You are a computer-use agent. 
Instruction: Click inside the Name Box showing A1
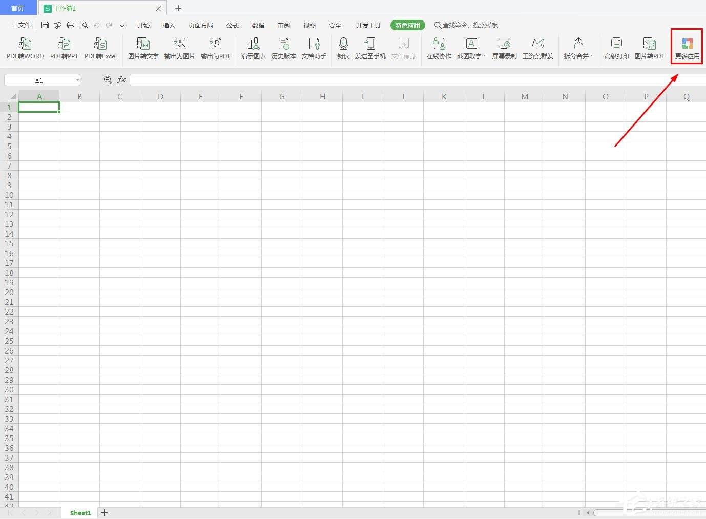(x=39, y=80)
